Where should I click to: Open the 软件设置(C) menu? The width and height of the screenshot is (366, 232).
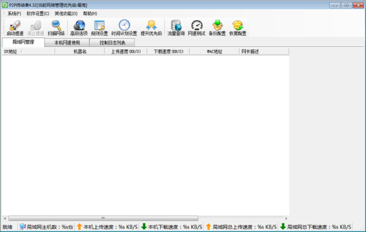coord(38,13)
